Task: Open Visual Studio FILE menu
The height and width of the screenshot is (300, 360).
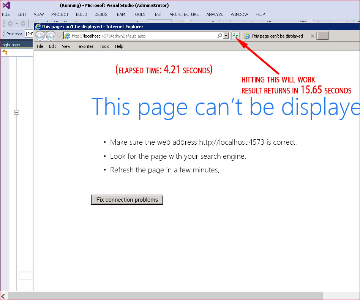Action: [x=6, y=14]
